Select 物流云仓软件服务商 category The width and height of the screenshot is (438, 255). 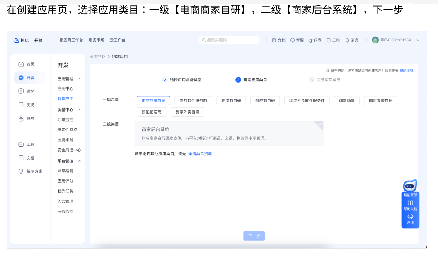[307, 100]
